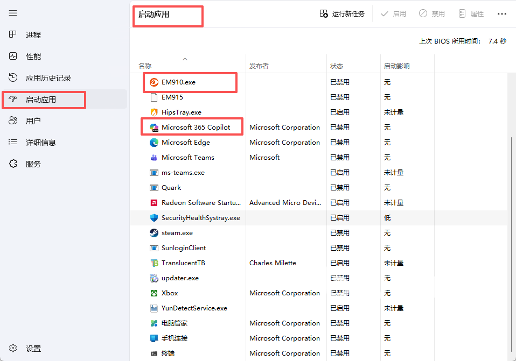Switch to the 进程 tab
516x361 pixels.
tap(33, 35)
